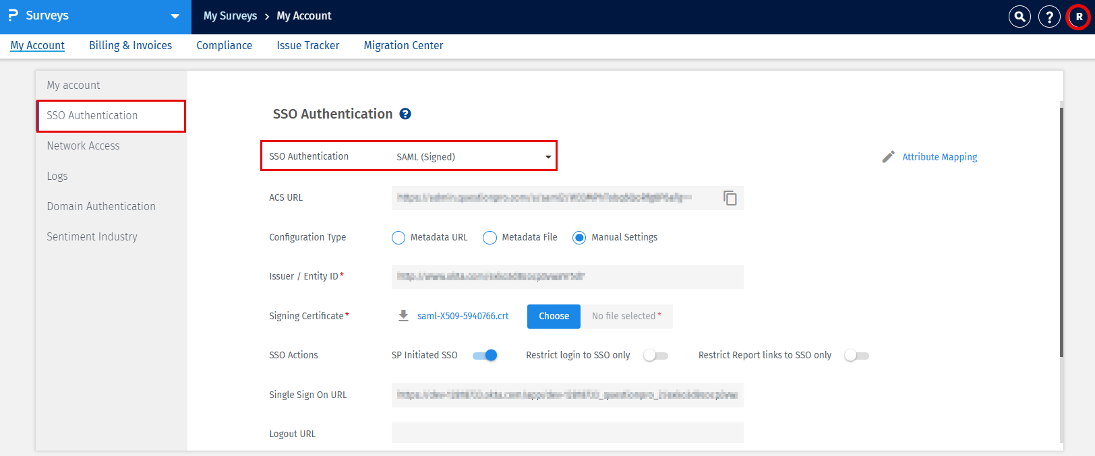
Task: Disable the SP Initiated SSO toggle
Action: [x=485, y=356]
